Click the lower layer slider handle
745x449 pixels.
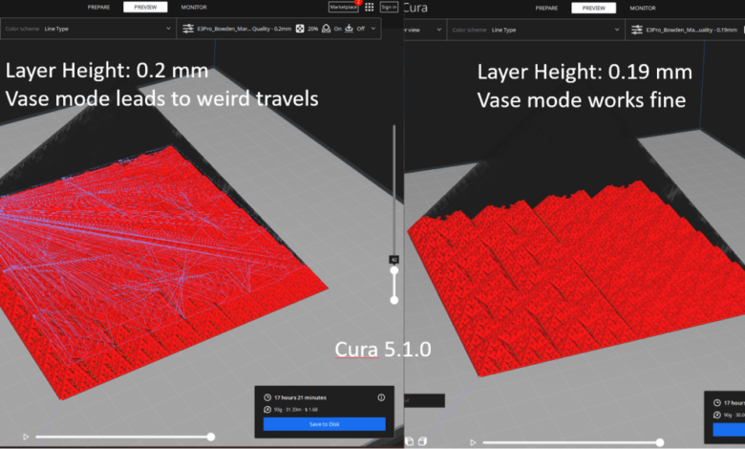point(394,300)
